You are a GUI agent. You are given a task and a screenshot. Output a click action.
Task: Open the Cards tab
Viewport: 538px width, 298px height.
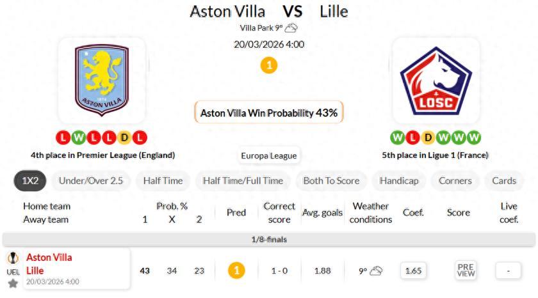click(x=504, y=181)
